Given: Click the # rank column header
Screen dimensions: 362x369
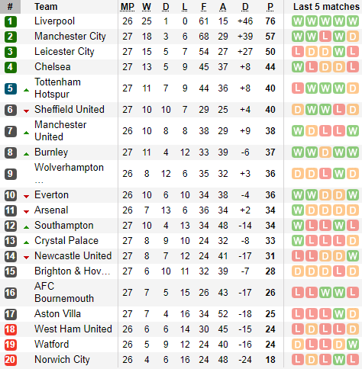Looking at the screenshot, I should (x=10, y=7).
